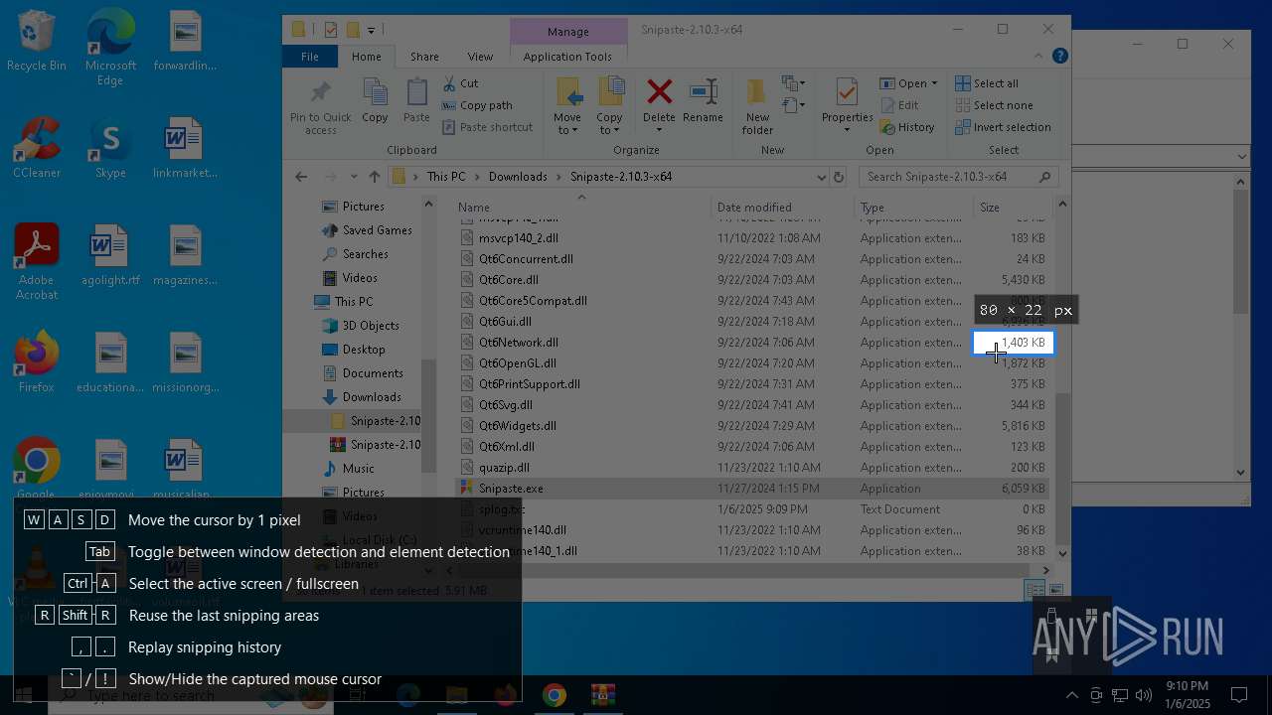Click the History button
Screen dimensions: 1272x715
pos(907,127)
